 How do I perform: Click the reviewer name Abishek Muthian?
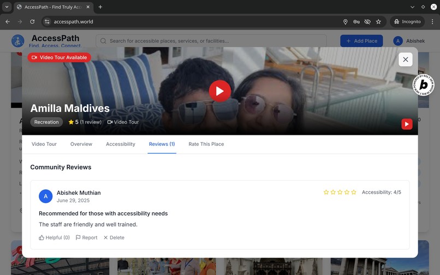79,193
